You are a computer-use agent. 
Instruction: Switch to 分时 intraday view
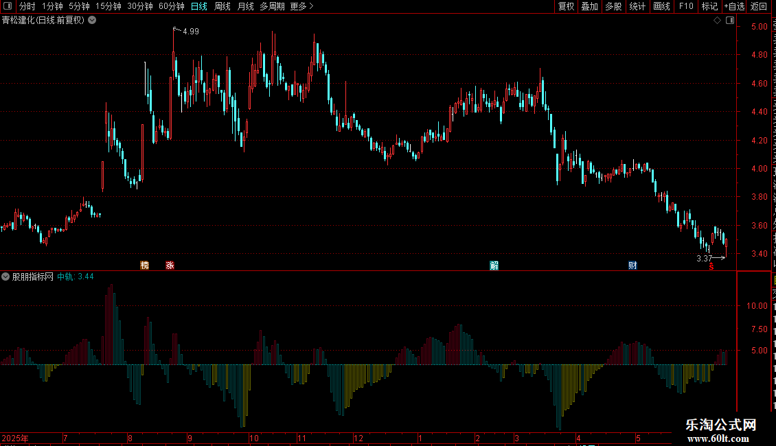click(x=27, y=6)
